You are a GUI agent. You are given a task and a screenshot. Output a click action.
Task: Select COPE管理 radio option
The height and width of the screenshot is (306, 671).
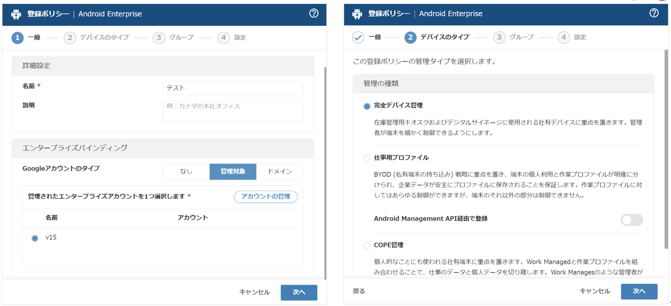point(367,246)
